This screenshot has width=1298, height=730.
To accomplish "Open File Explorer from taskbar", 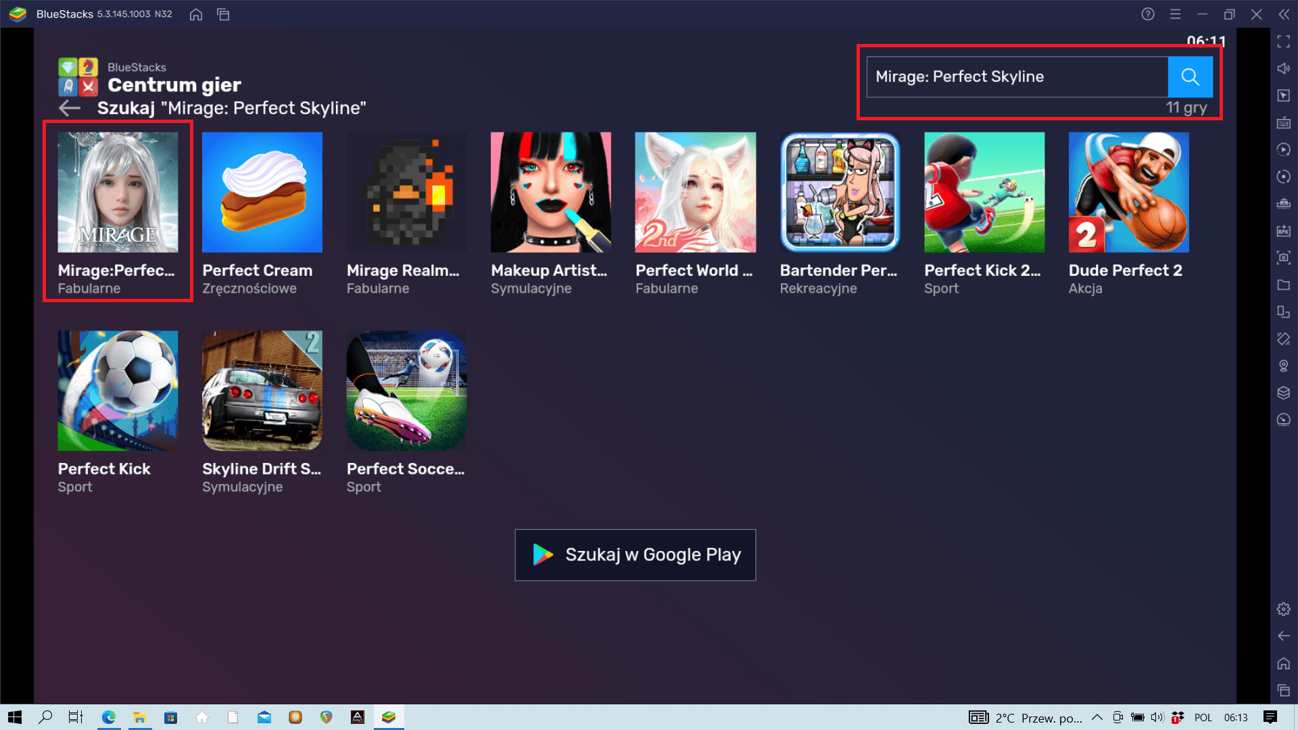I will [x=139, y=717].
